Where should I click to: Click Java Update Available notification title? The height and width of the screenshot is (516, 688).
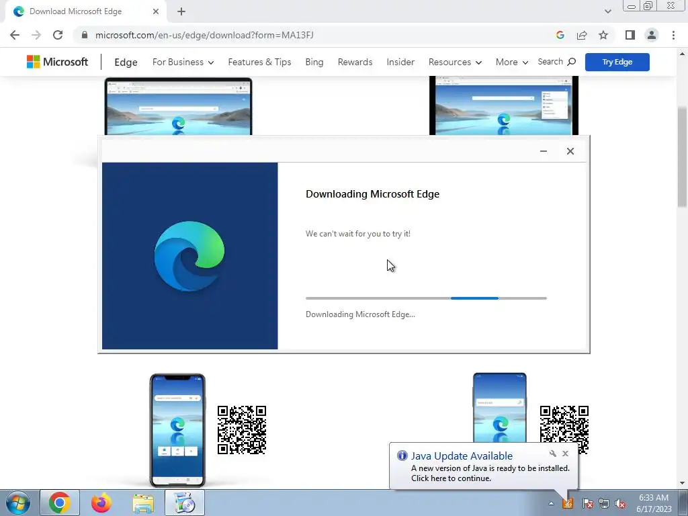(462, 456)
